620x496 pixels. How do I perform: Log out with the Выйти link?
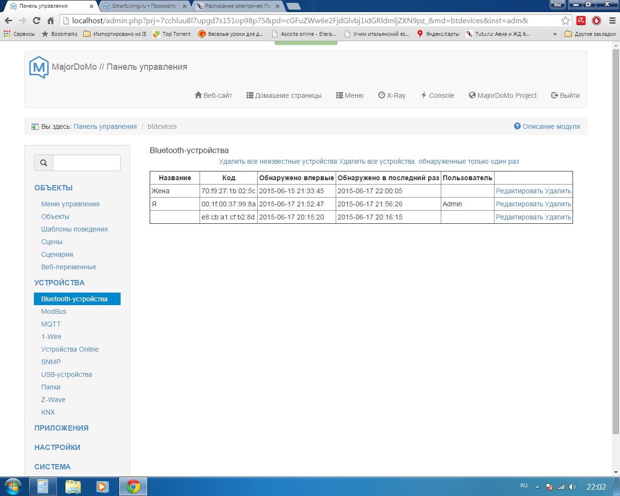(x=565, y=95)
